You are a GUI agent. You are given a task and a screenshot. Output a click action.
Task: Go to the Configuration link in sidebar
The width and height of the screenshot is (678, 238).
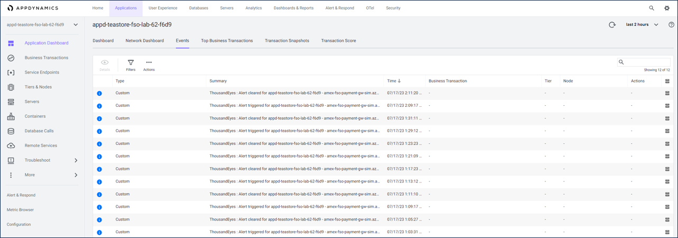(19, 225)
